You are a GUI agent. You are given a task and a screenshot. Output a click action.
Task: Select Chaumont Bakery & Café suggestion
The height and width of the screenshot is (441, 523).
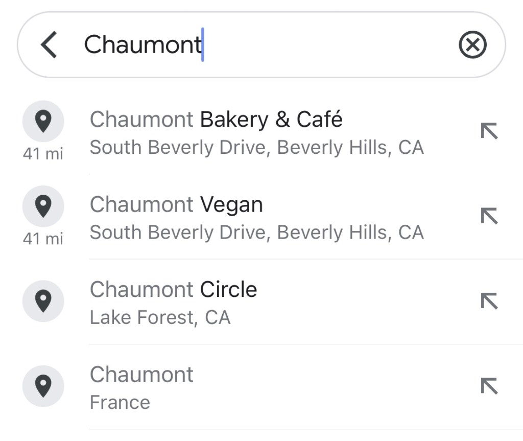click(217, 120)
